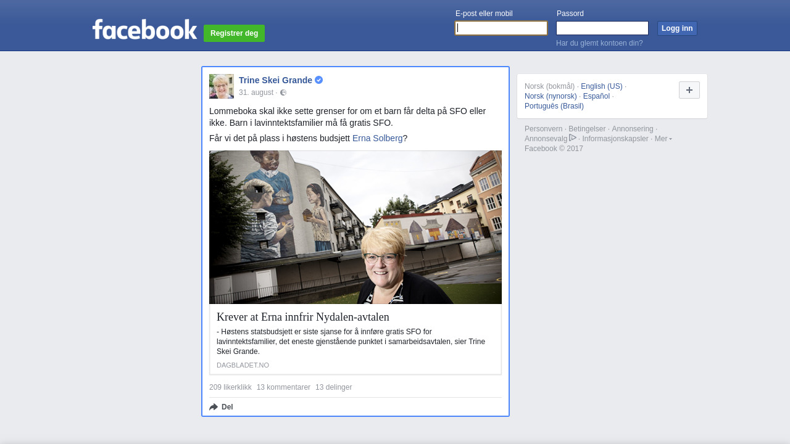Image resolution: width=790 pixels, height=444 pixels.
Task: Follow the Erna Solberg mention link
Action: click(377, 138)
